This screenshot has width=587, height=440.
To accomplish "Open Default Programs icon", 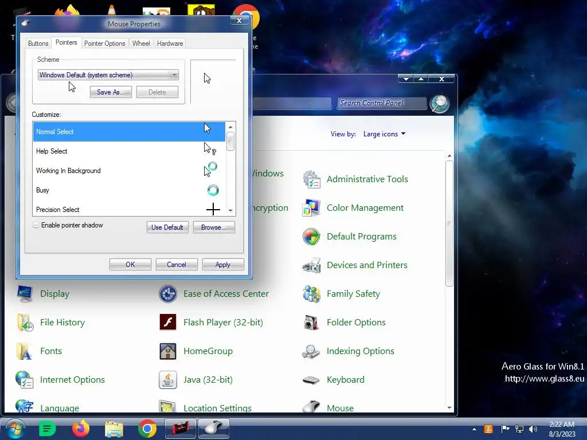I will coord(311,237).
